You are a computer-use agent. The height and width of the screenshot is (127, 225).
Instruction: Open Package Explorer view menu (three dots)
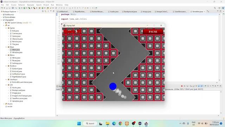point(48,11)
